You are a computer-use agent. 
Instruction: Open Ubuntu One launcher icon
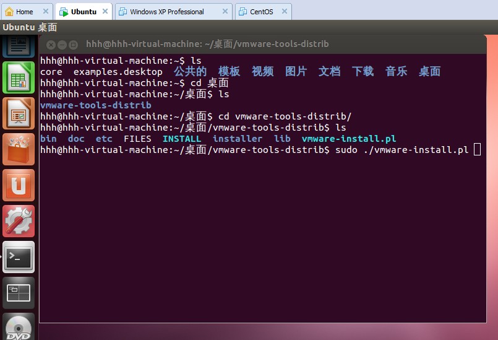pyautogui.click(x=19, y=185)
